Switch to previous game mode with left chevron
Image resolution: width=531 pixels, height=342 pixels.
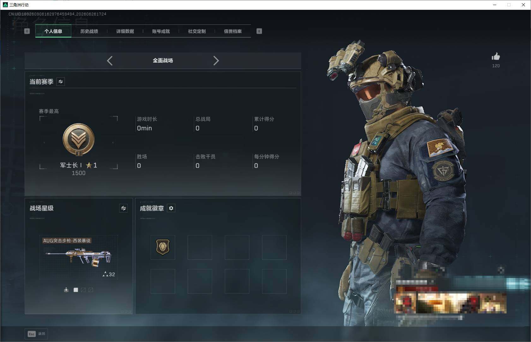click(x=110, y=61)
